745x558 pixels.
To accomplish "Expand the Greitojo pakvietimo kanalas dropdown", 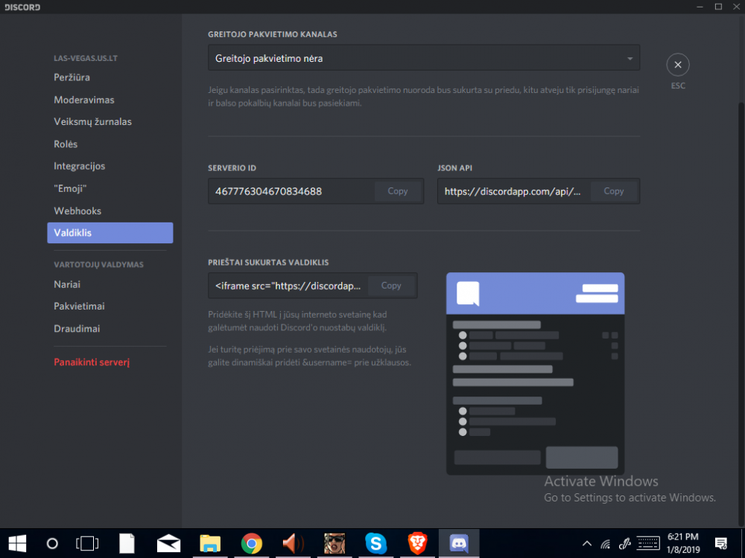I will pos(423,58).
